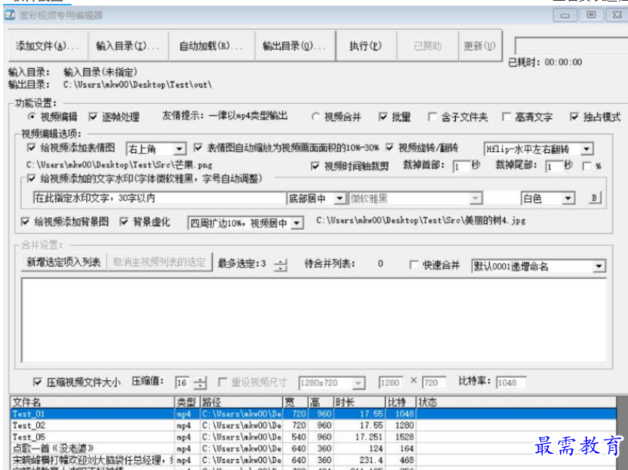Screen dimensions: 628x470
Task: Click the 压缩值 spinner arrows
Action: [x=200, y=382]
